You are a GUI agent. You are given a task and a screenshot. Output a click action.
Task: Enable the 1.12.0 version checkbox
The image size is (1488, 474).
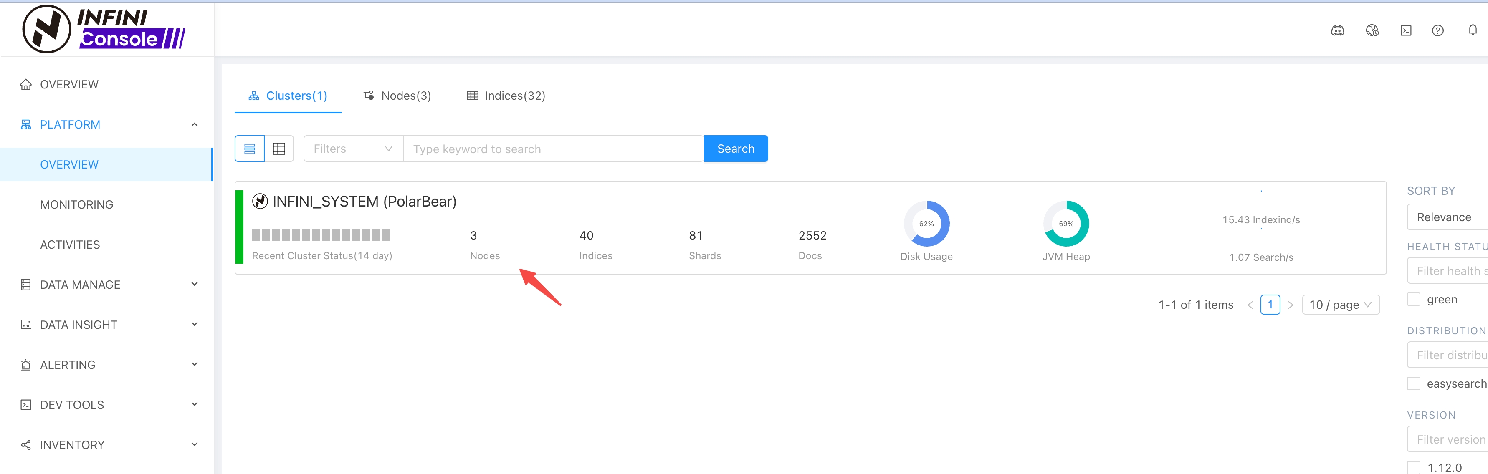[1414, 467]
